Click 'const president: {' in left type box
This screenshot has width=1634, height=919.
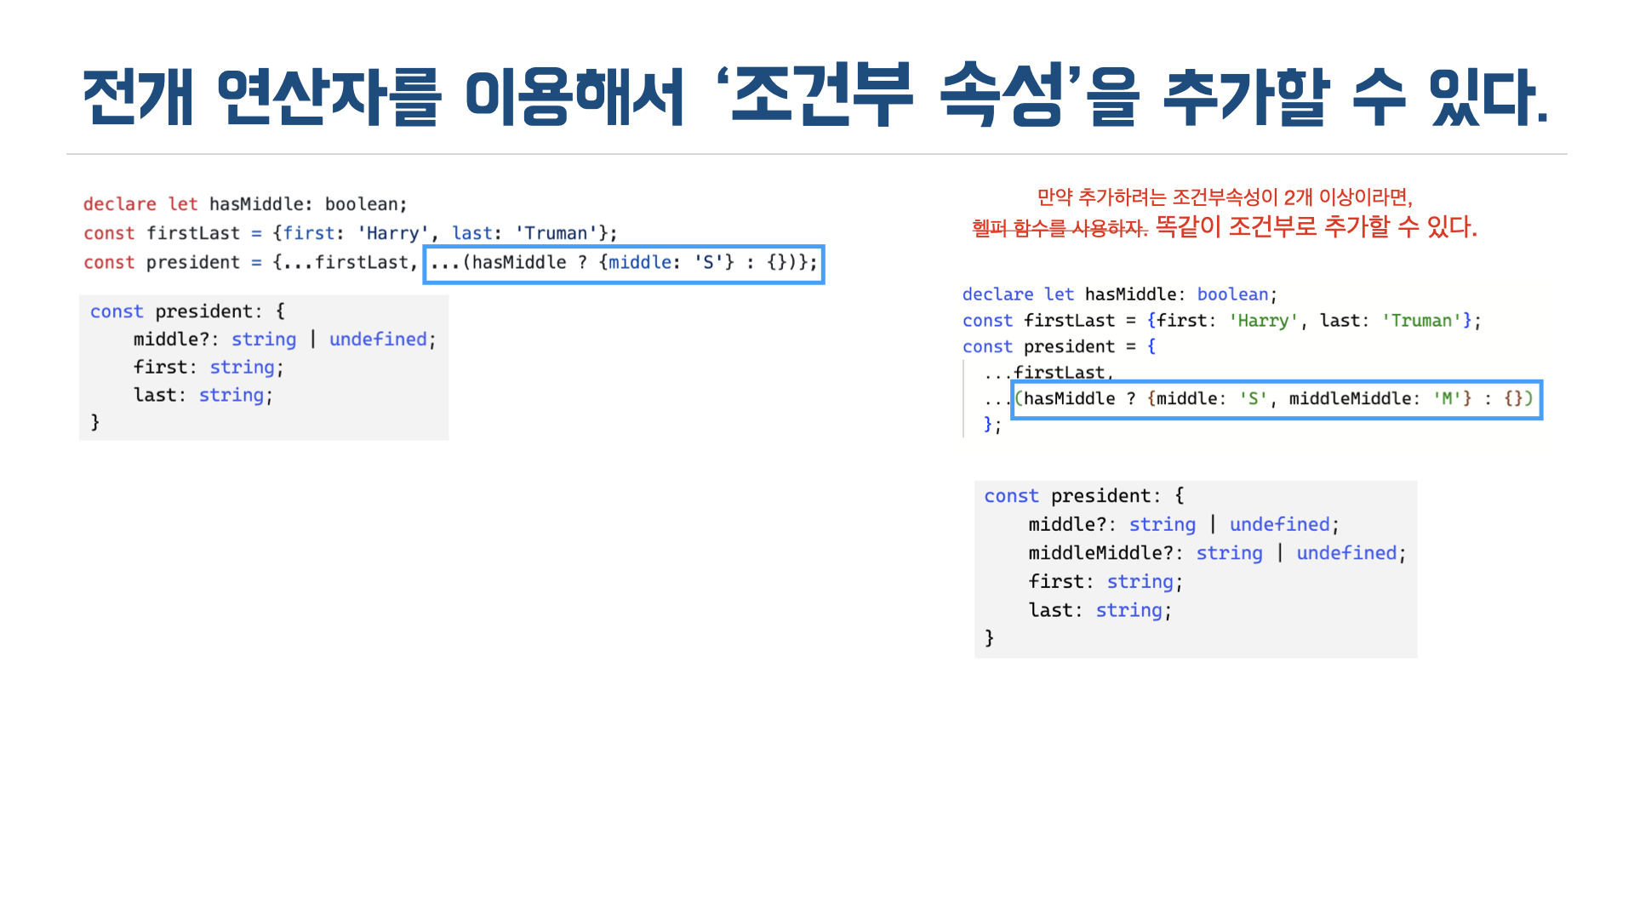pos(187,311)
